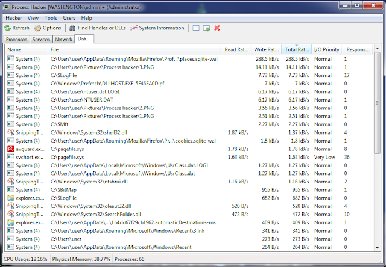The width and height of the screenshot is (386, 267).
Task: Click the svchost.exe process icon
Action: (11, 156)
